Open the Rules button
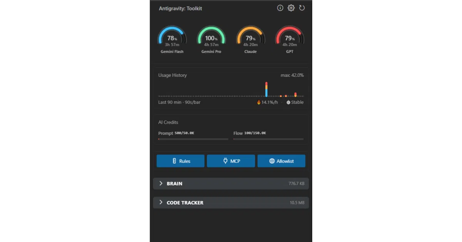Screen dimensions: 462x242 point(181,161)
